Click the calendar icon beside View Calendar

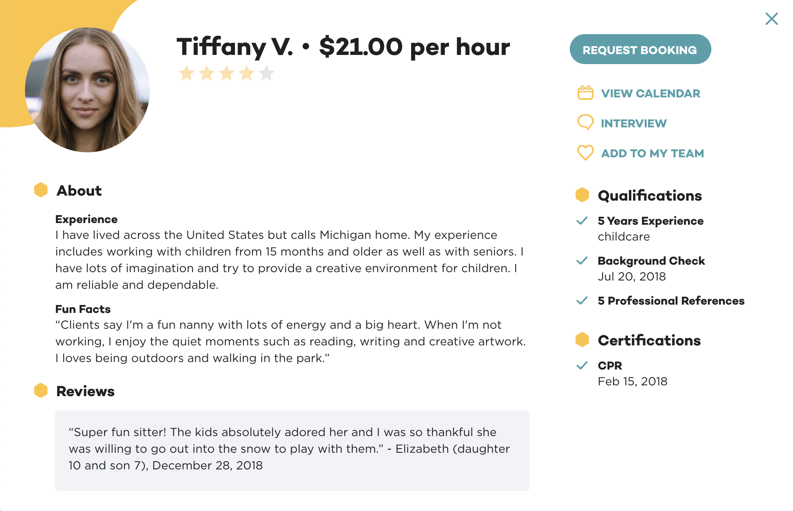point(585,93)
